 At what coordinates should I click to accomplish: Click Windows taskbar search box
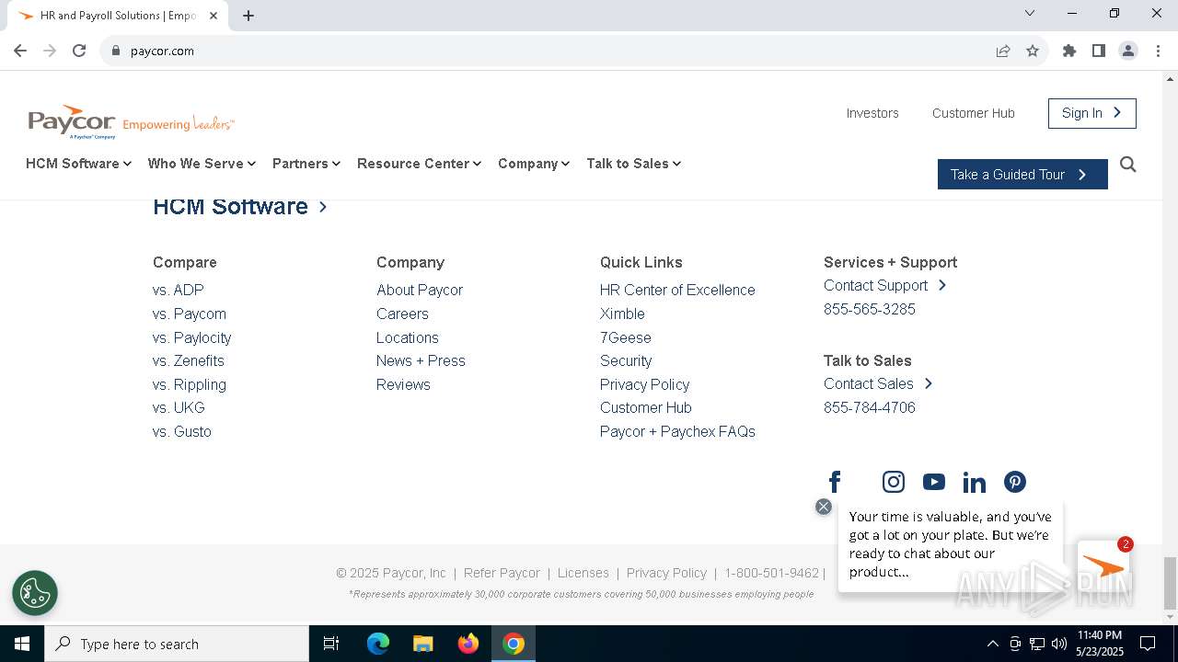pyautogui.click(x=177, y=644)
